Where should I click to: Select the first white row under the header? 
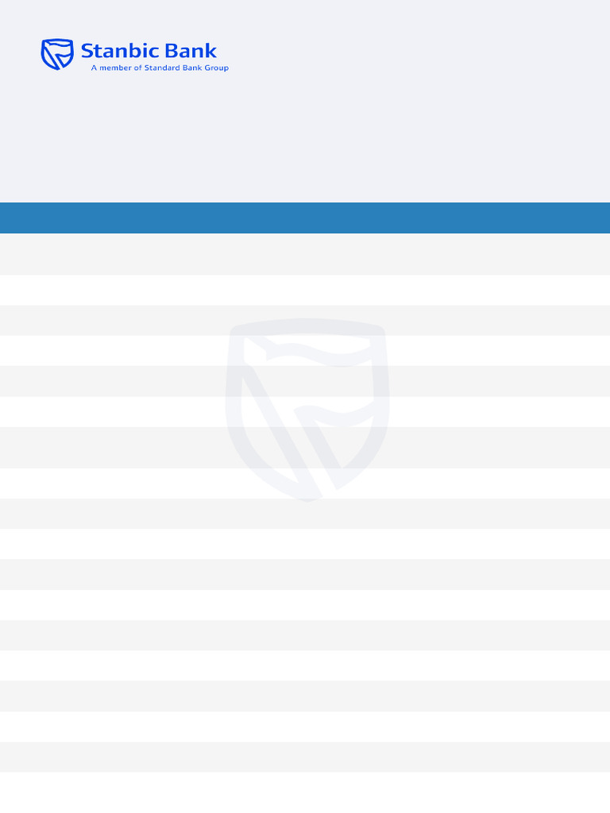[x=305, y=290]
